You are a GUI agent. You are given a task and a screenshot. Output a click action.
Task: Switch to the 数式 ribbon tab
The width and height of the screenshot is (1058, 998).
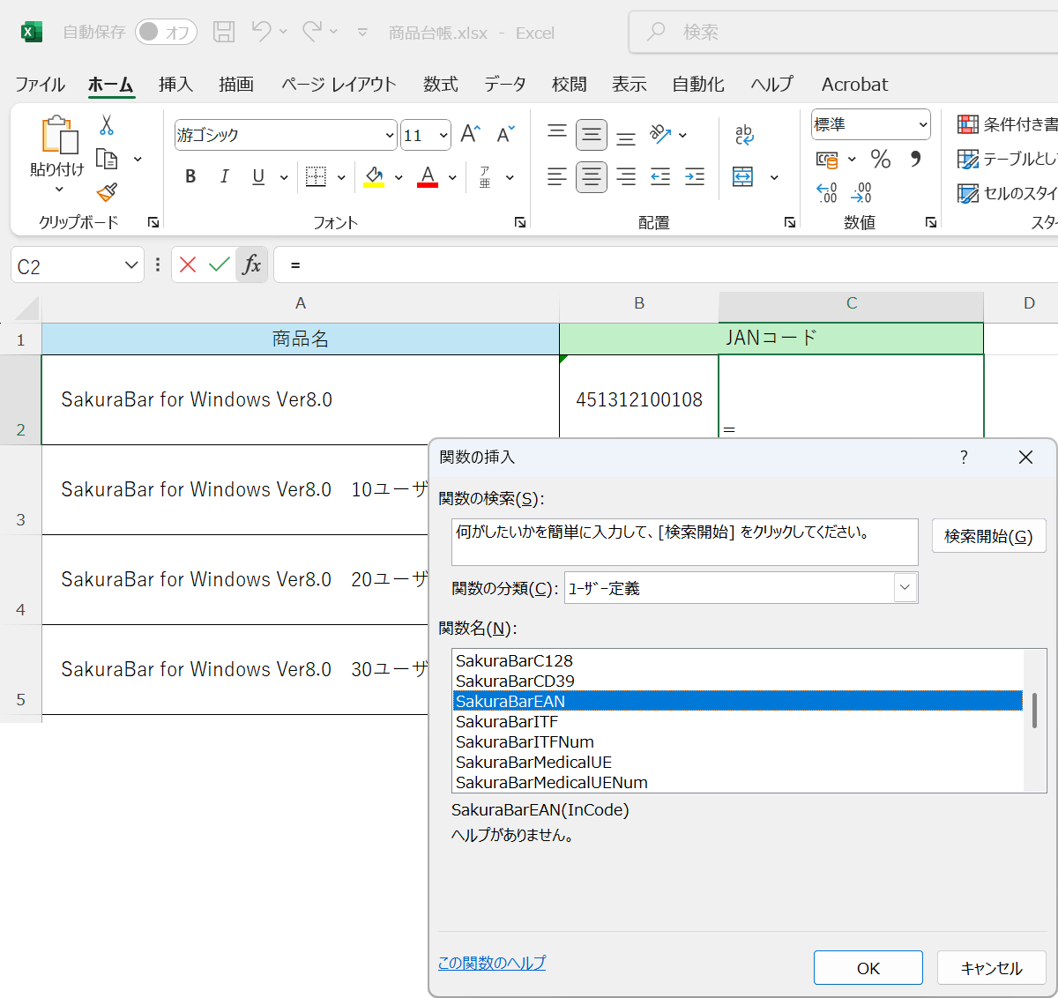pyautogui.click(x=439, y=84)
